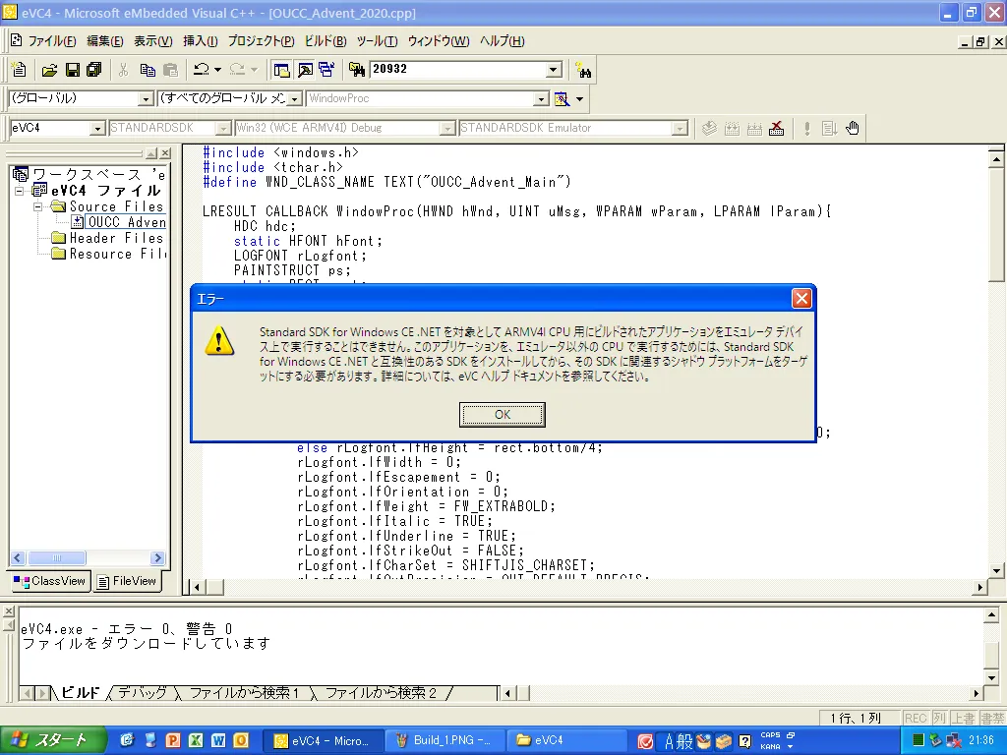Screen dimensions: 1007x755
Task: Open the すべてのグローバル メンバ filter dropdown
Action: 295,99
